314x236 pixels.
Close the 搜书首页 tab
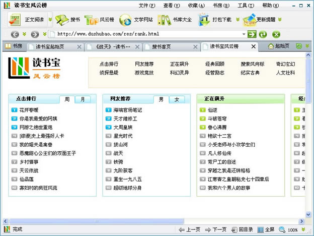pyautogui.click(x=195, y=47)
